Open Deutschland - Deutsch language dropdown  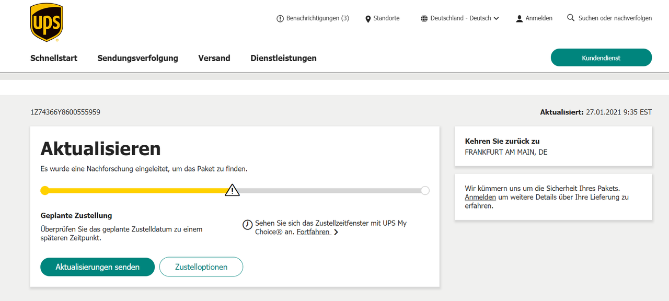pos(460,18)
